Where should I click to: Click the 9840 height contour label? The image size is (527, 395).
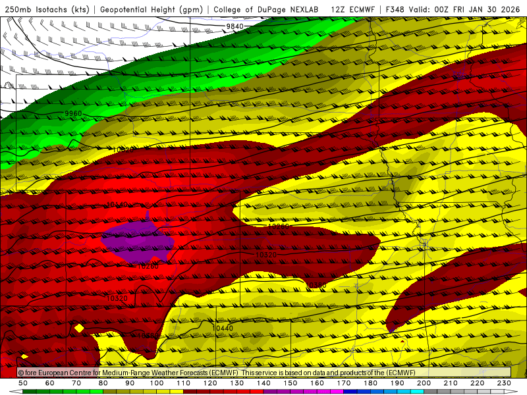[235, 26]
